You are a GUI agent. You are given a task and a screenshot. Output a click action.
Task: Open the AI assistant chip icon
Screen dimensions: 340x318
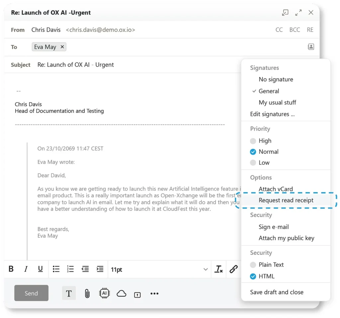[105, 293]
